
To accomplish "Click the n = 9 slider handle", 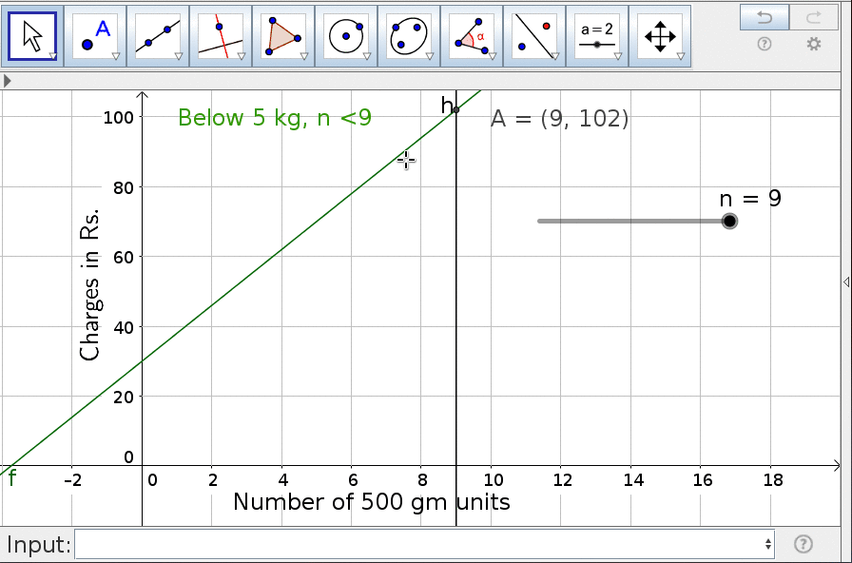I will [x=729, y=222].
